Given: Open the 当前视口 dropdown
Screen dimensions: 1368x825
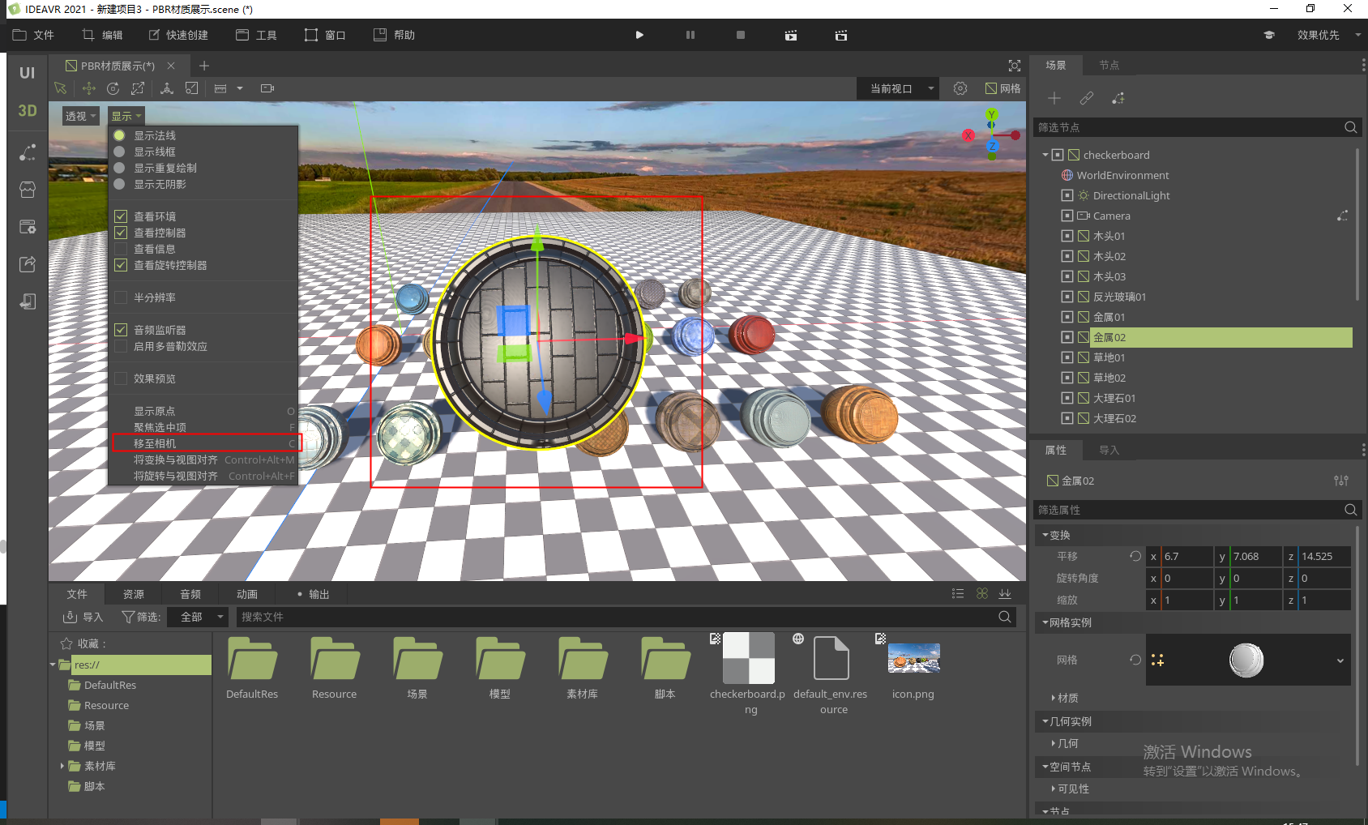Looking at the screenshot, I should pyautogui.click(x=898, y=88).
